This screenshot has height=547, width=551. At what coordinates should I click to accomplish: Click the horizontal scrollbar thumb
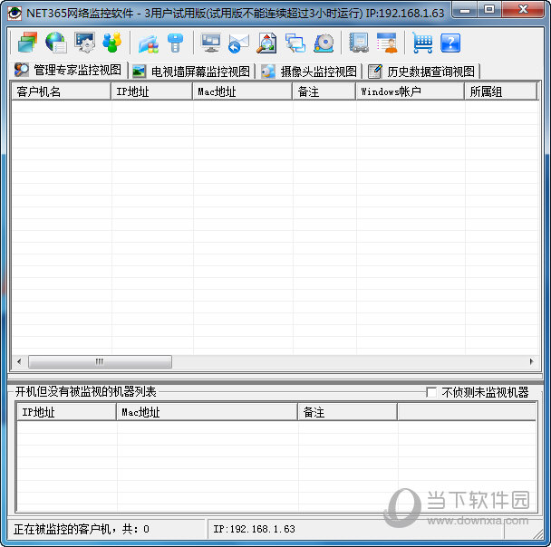coord(100,361)
